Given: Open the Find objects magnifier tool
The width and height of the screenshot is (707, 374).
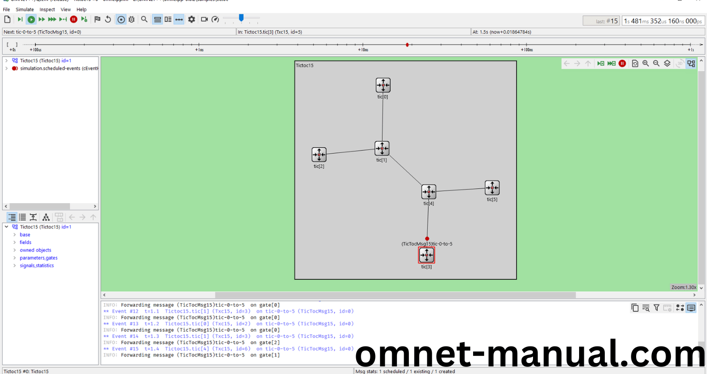Looking at the screenshot, I should (x=144, y=19).
